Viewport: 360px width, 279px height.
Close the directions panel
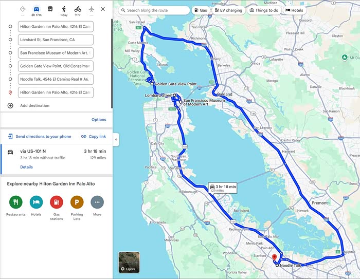pyautogui.click(x=103, y=9)
